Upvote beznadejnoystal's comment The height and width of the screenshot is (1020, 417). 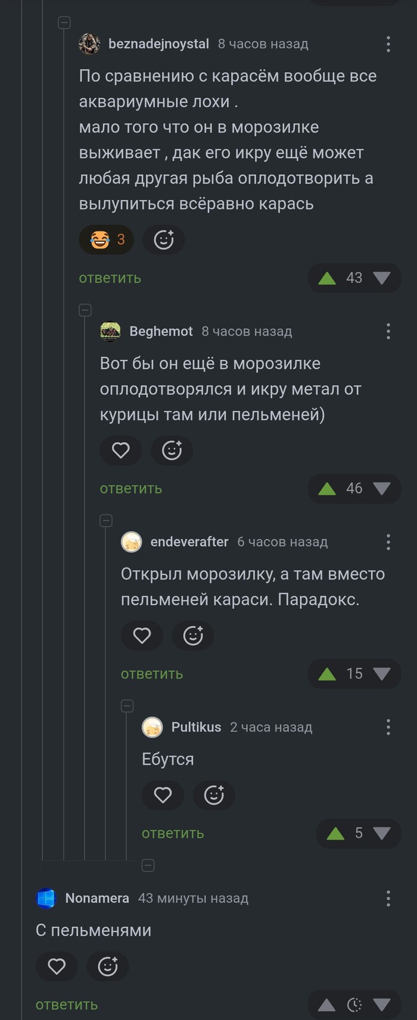tap(327, 278)
